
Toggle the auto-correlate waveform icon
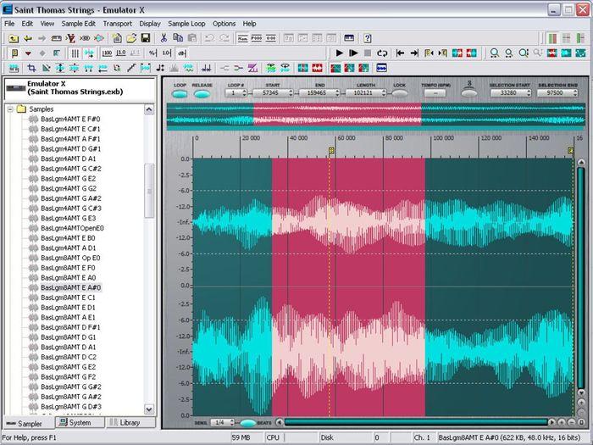(89, 53)
